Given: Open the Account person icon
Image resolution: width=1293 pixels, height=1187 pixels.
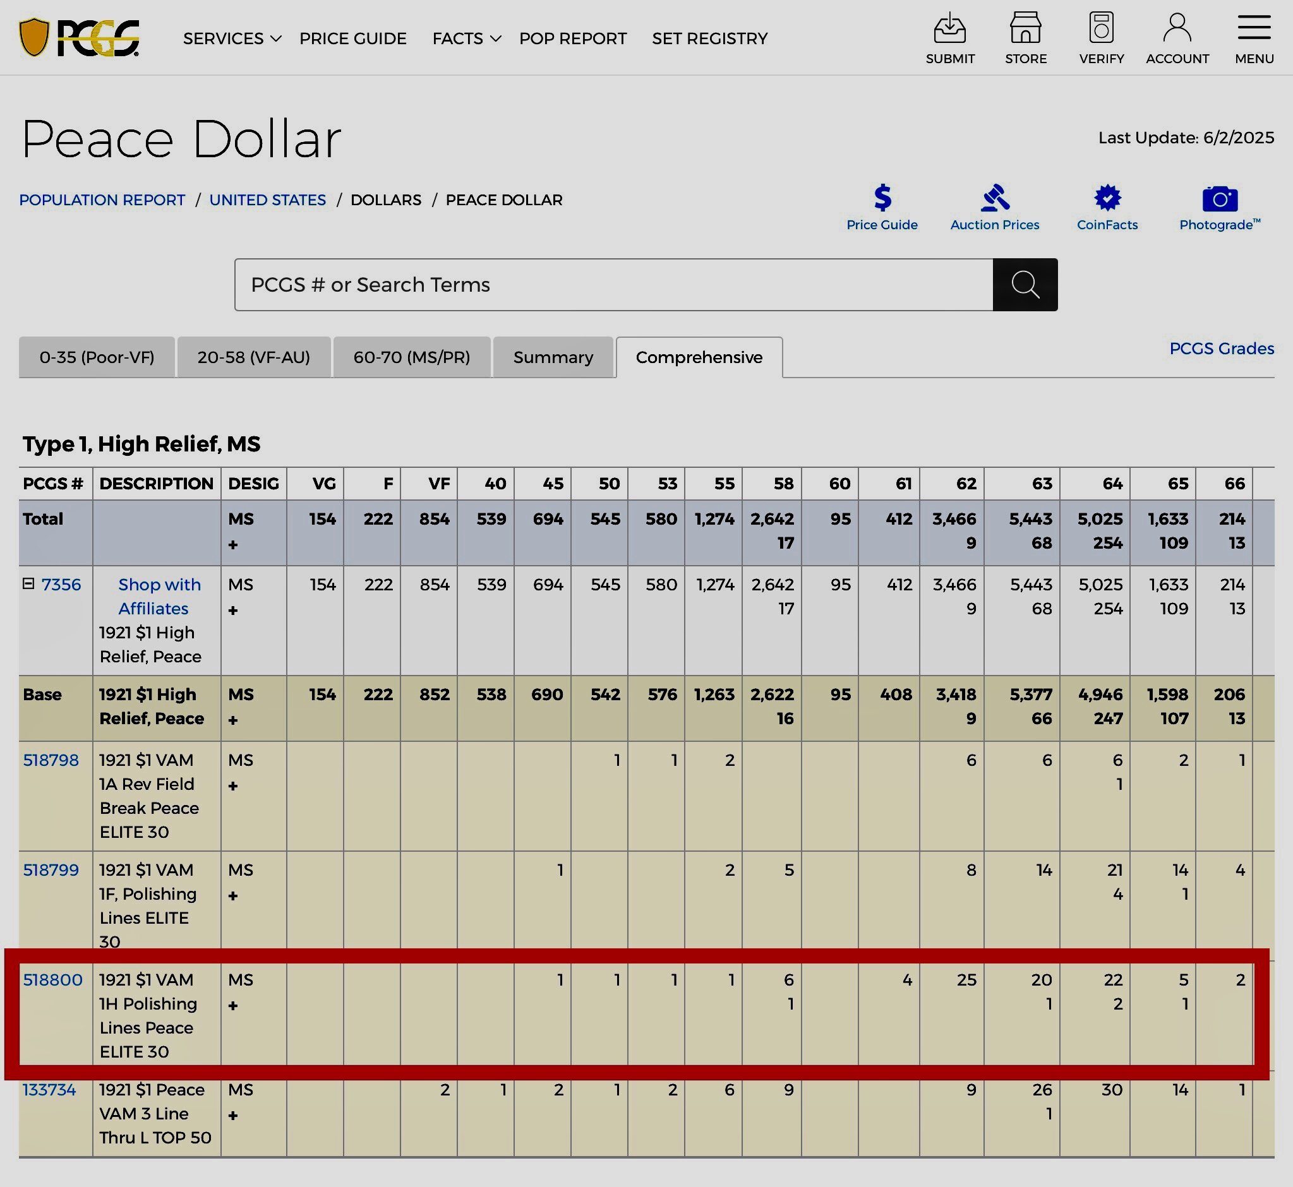Looking at the screenshot, I should [x=1177, y=28].
